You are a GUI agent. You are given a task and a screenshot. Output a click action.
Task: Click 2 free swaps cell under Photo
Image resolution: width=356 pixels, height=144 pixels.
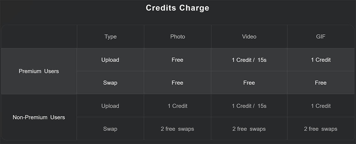178,129
